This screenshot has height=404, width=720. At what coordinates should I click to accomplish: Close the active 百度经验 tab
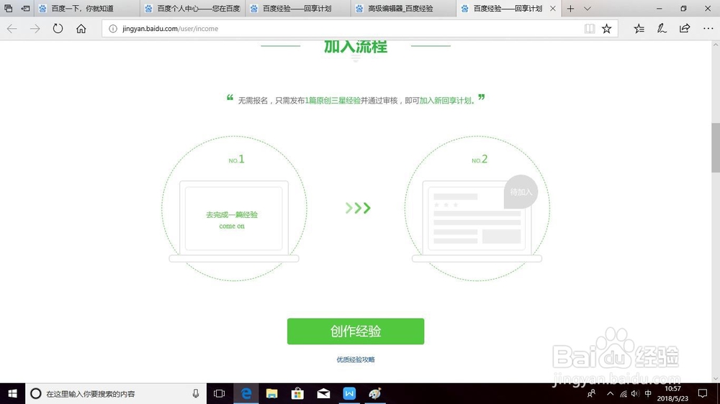click(553, 8)
